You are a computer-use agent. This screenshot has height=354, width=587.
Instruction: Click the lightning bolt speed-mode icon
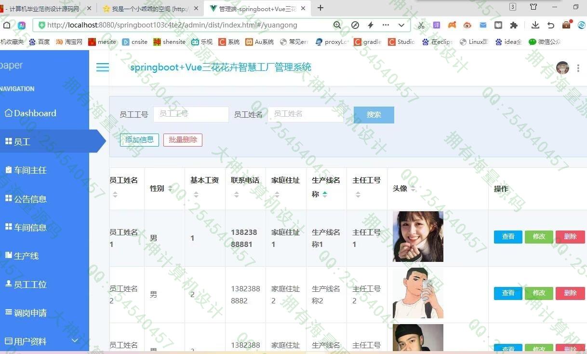click(371, 25)
